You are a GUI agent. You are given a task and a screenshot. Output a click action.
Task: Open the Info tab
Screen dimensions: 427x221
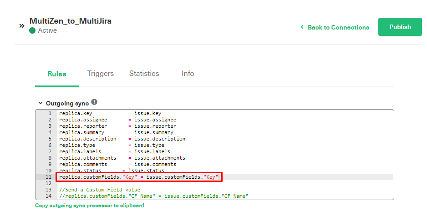pyautogui.click(x=188, y=74)
